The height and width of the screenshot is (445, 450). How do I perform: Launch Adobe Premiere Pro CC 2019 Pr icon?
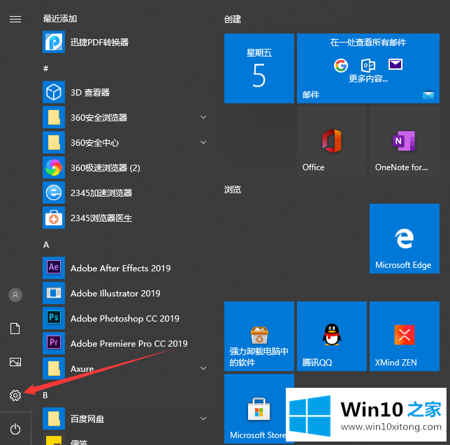click(54, 343)
